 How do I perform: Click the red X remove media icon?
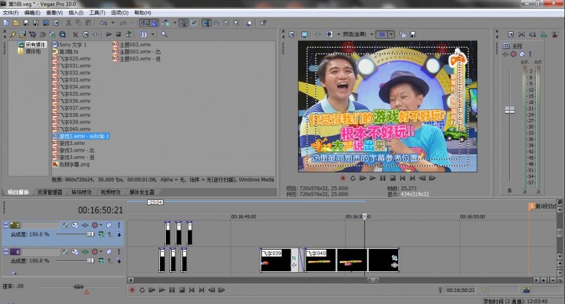coord(76,34)
